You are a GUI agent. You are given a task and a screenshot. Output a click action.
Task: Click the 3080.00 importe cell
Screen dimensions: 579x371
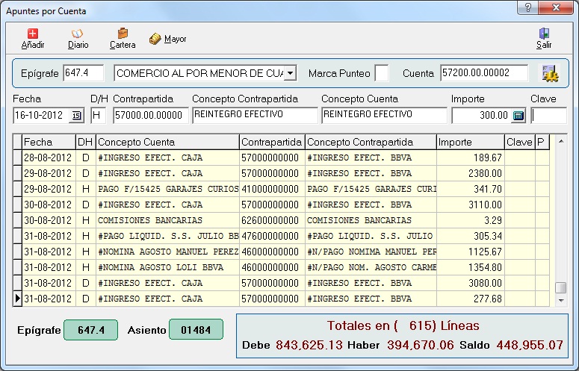[471, 283]
